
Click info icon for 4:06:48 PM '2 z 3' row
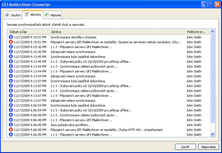[11, 115]
